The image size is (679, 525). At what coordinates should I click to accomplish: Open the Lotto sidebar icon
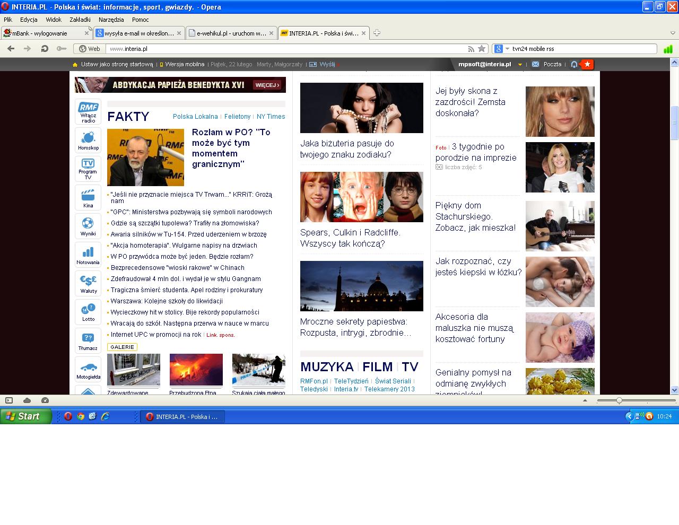click(x=88, y=312)
